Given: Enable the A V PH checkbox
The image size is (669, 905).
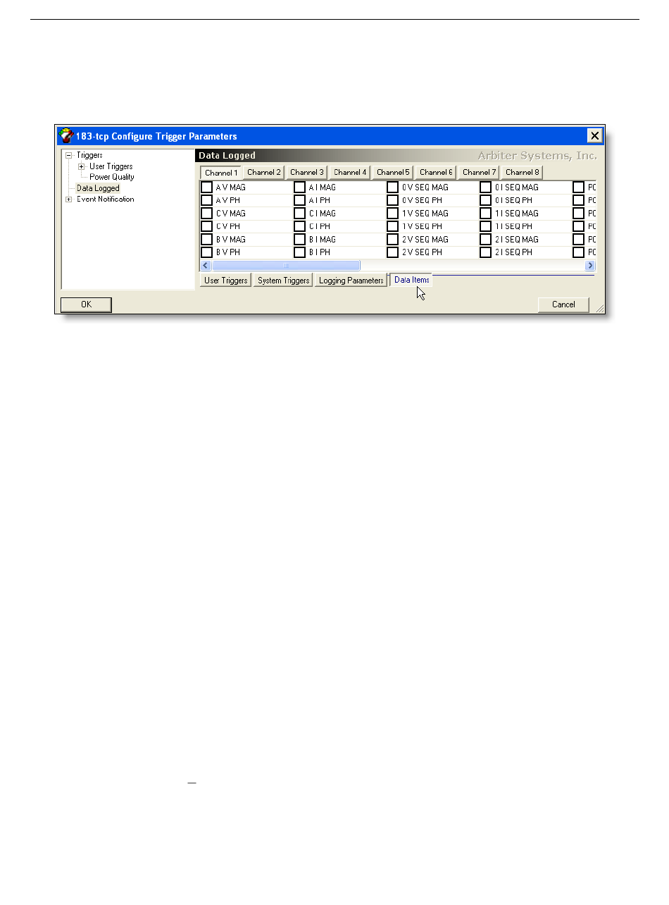Looking at the screenshot, I should point(207,200).
